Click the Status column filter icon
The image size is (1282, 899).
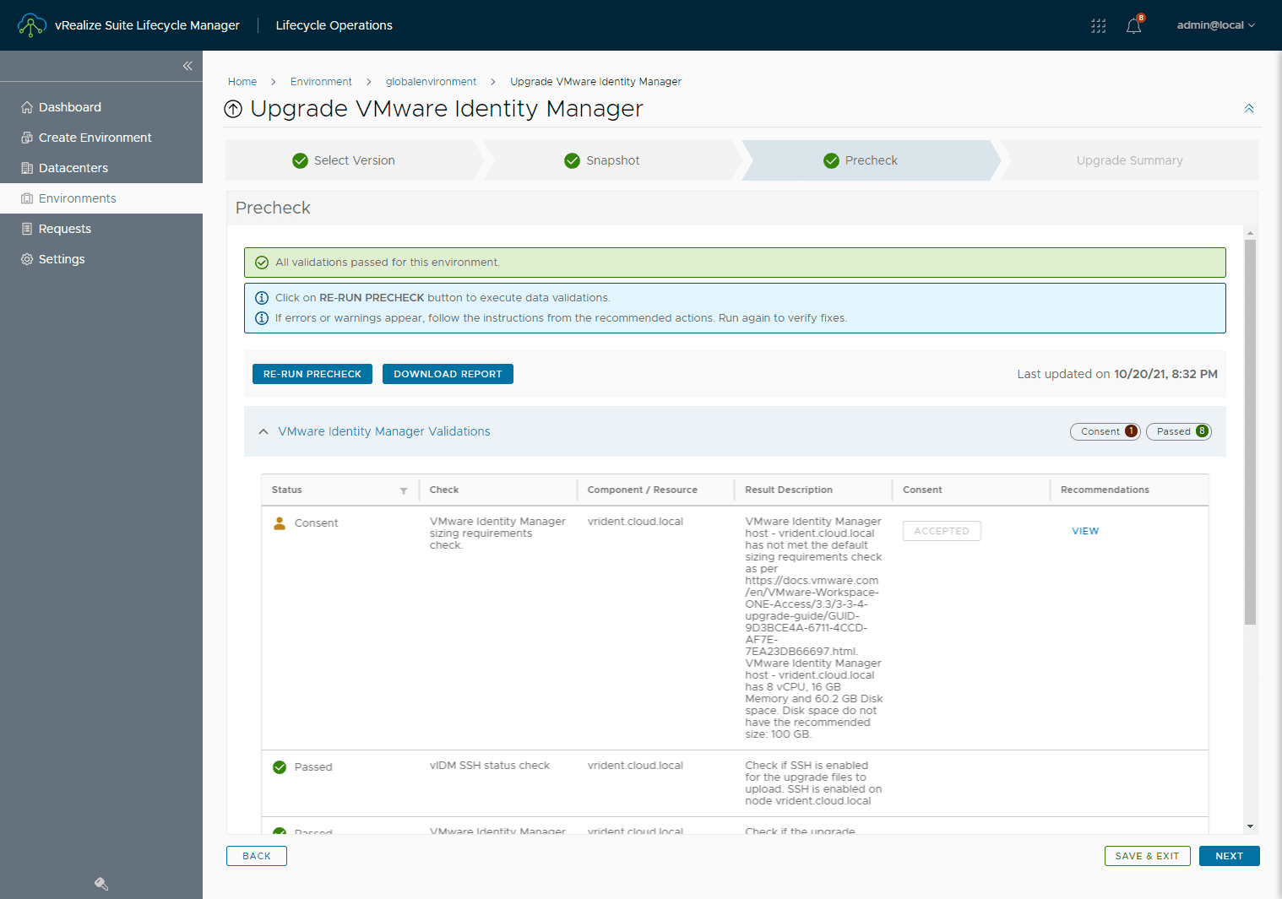click(x=404, y=490)
